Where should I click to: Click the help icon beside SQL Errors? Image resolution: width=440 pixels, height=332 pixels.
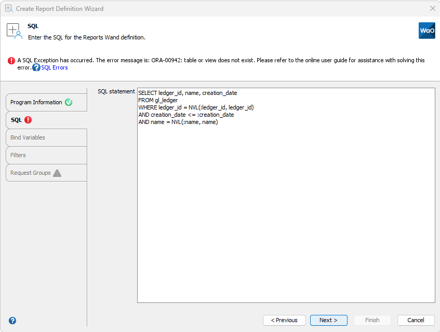35,67
